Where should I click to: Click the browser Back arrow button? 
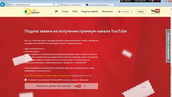2,5
